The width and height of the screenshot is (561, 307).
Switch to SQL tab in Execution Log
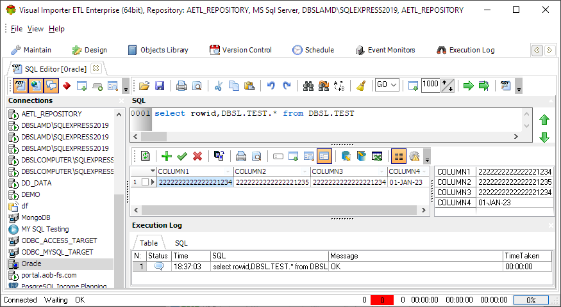(181, 243)
